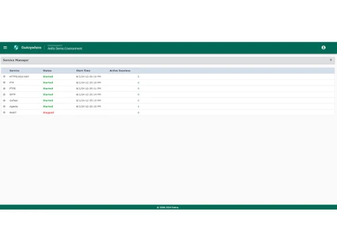Select the Agents service name

[x=13, y=107]
